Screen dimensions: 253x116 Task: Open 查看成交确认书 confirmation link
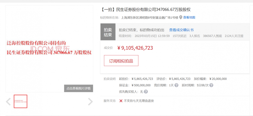181,30
